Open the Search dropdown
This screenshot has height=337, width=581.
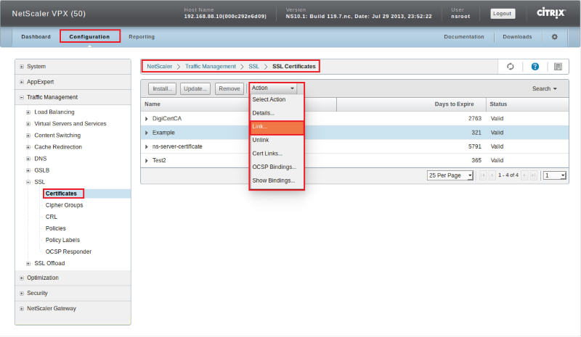(544, 89)
